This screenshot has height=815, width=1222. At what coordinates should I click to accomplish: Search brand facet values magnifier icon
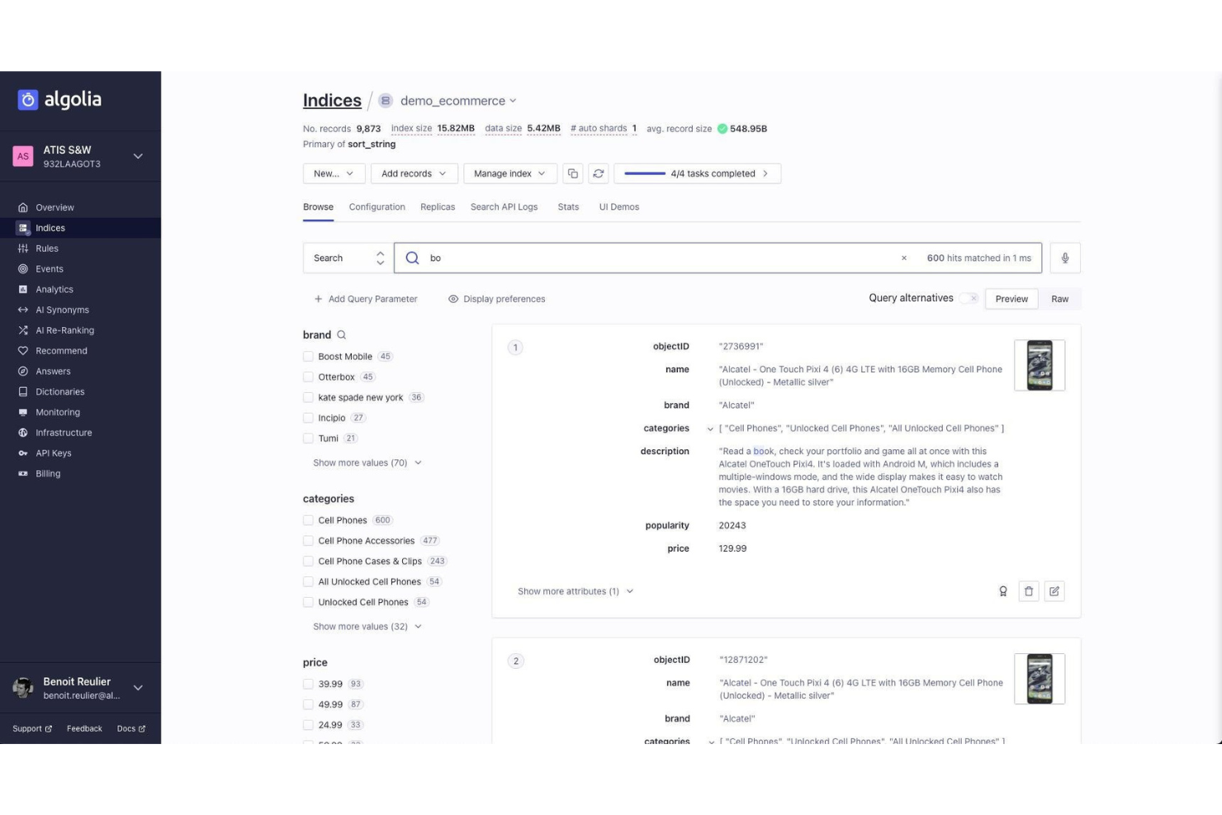click(341, 334)
